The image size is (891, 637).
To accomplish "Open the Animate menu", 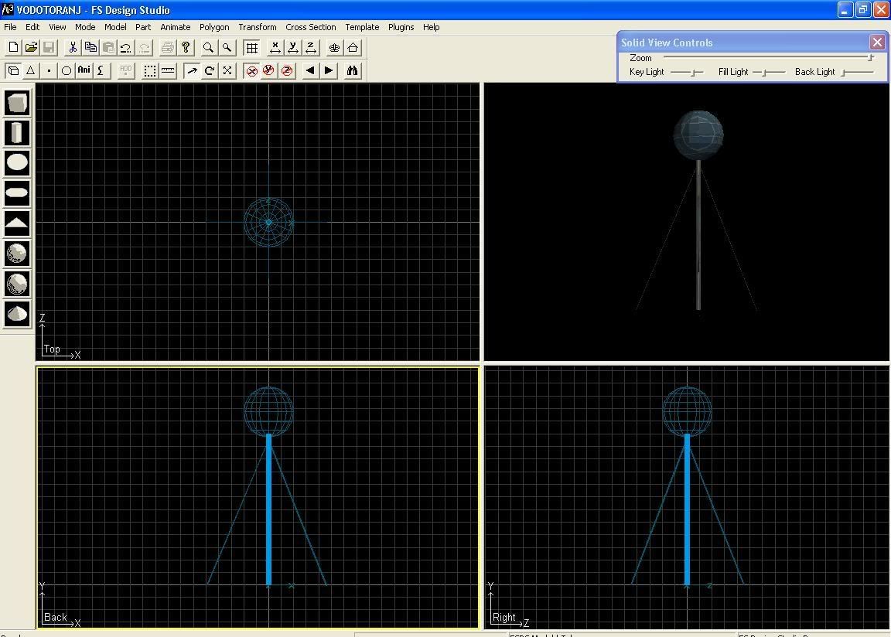I will point(175,27).
